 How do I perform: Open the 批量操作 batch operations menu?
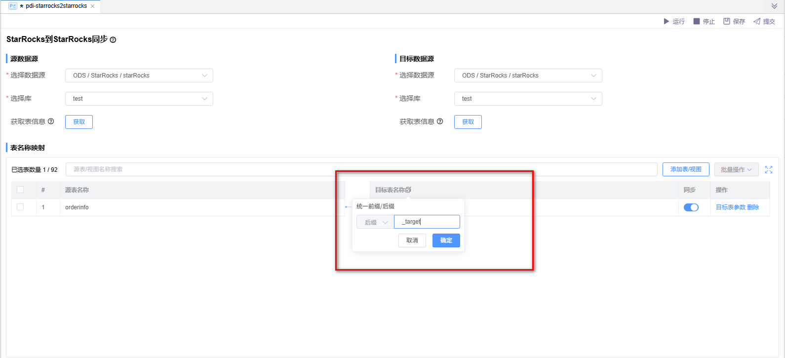point(736,169)
